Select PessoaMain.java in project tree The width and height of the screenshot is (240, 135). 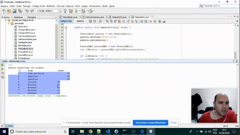click(25, 55)
